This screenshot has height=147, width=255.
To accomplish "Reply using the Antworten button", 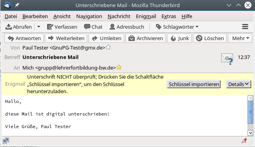I will (x=24, y=38).
